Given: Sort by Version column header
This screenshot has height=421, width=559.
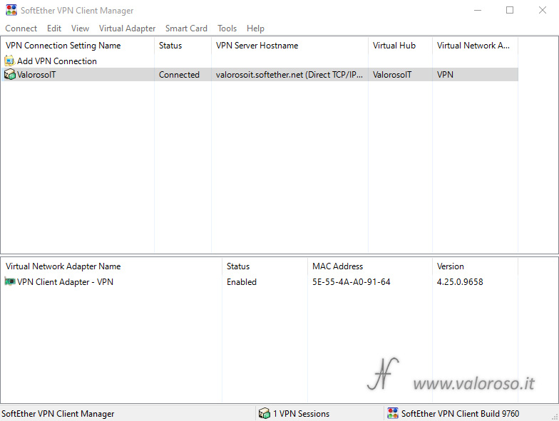Looking at the screenshot, I should 475,266.
